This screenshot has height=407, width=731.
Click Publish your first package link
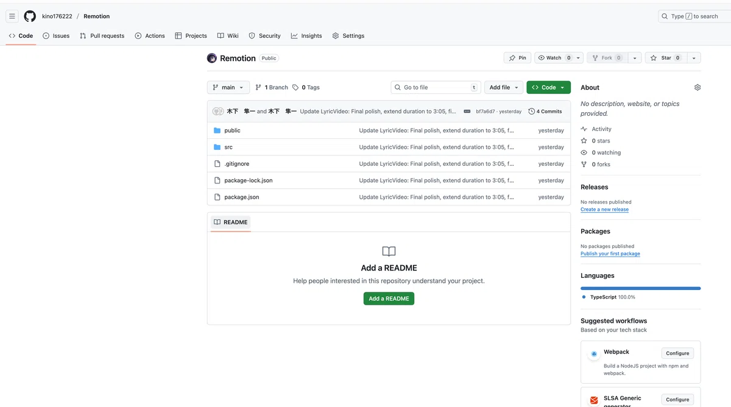[610, 254]
